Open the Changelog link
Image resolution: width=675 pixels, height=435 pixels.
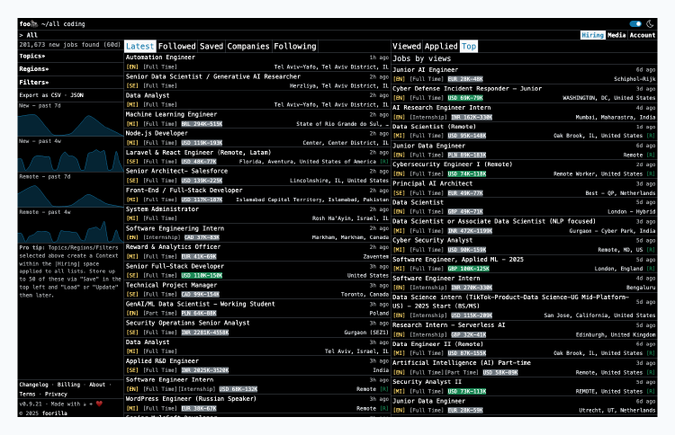tap(33, 385)
